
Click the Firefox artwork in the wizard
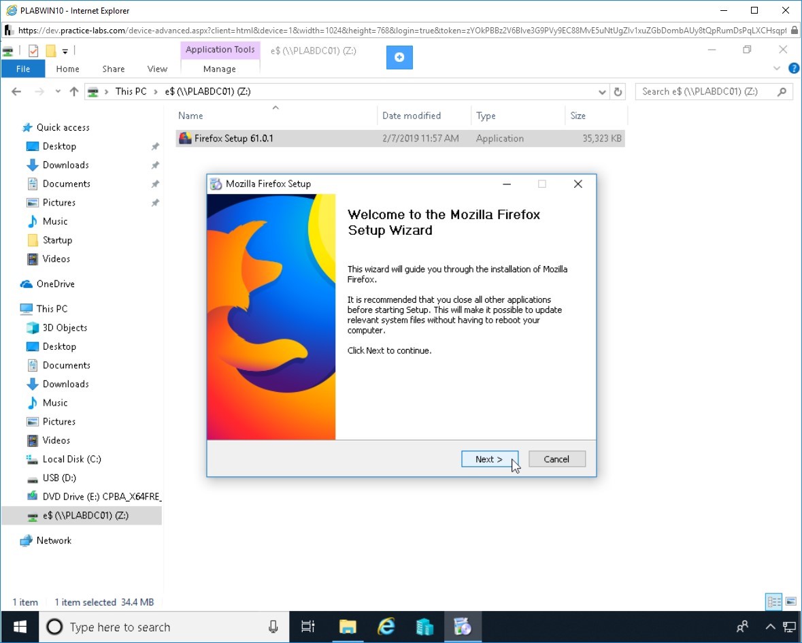(x=271, y=316)
